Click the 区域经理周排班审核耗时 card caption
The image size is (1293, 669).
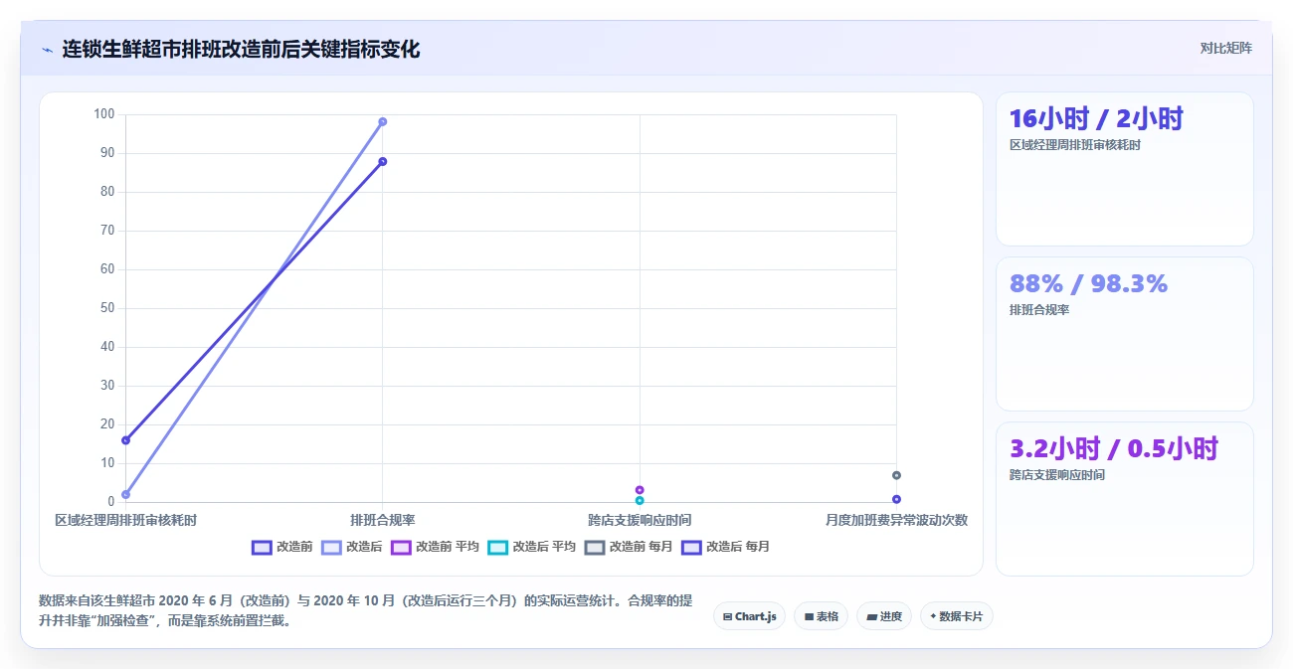coord(1074,145)
